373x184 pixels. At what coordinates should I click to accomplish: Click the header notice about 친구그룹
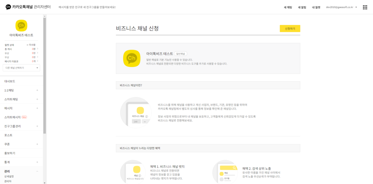tap(87, 7)
